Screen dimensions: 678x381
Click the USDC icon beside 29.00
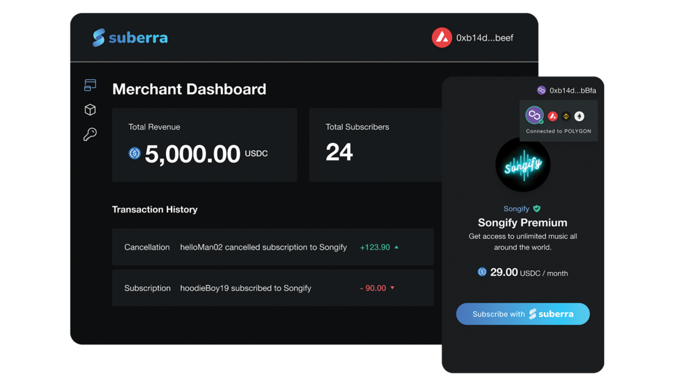point(481,272)
